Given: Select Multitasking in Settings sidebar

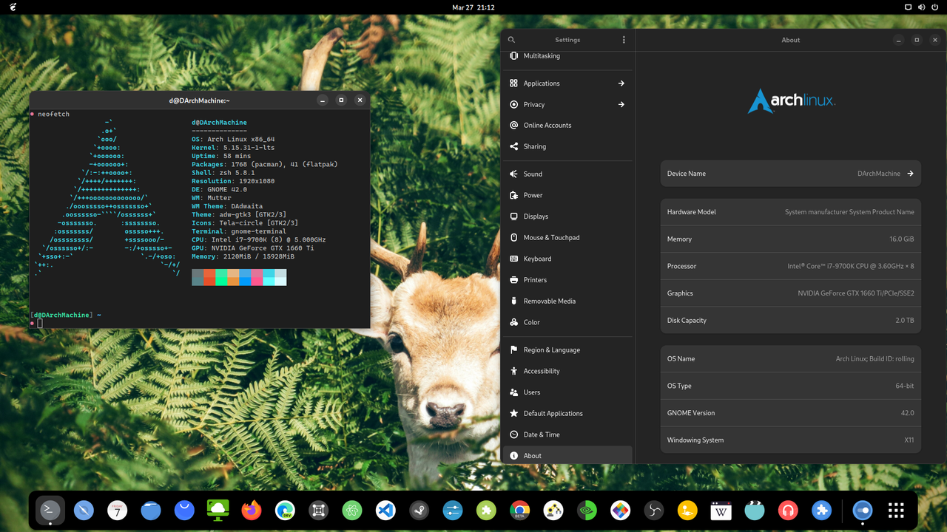Looking at the screenshot, I should pos(567,56).
